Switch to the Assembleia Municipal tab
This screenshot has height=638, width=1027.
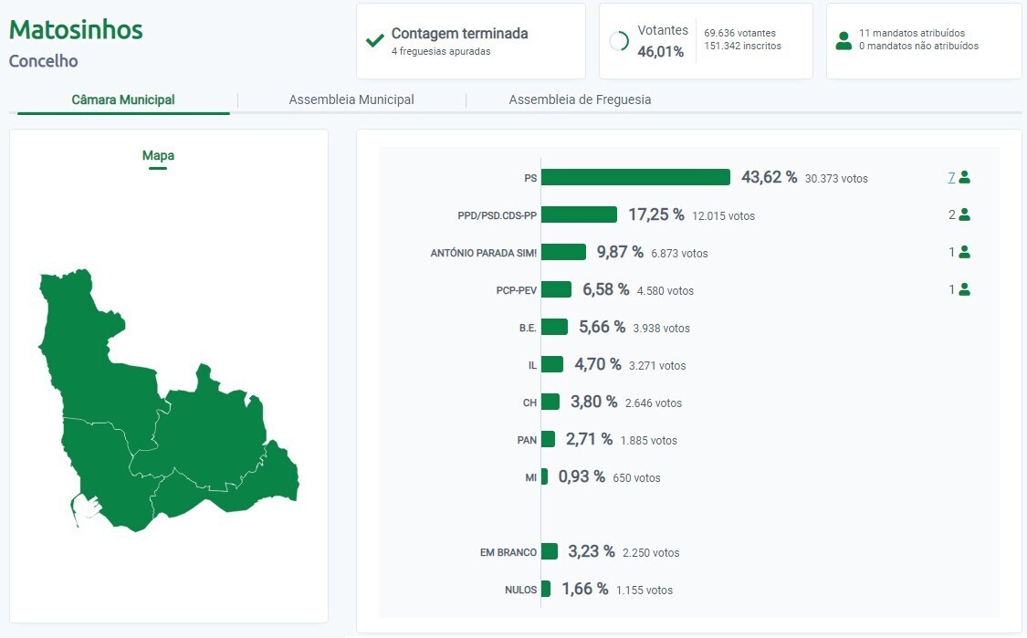(x=351, y=99)
